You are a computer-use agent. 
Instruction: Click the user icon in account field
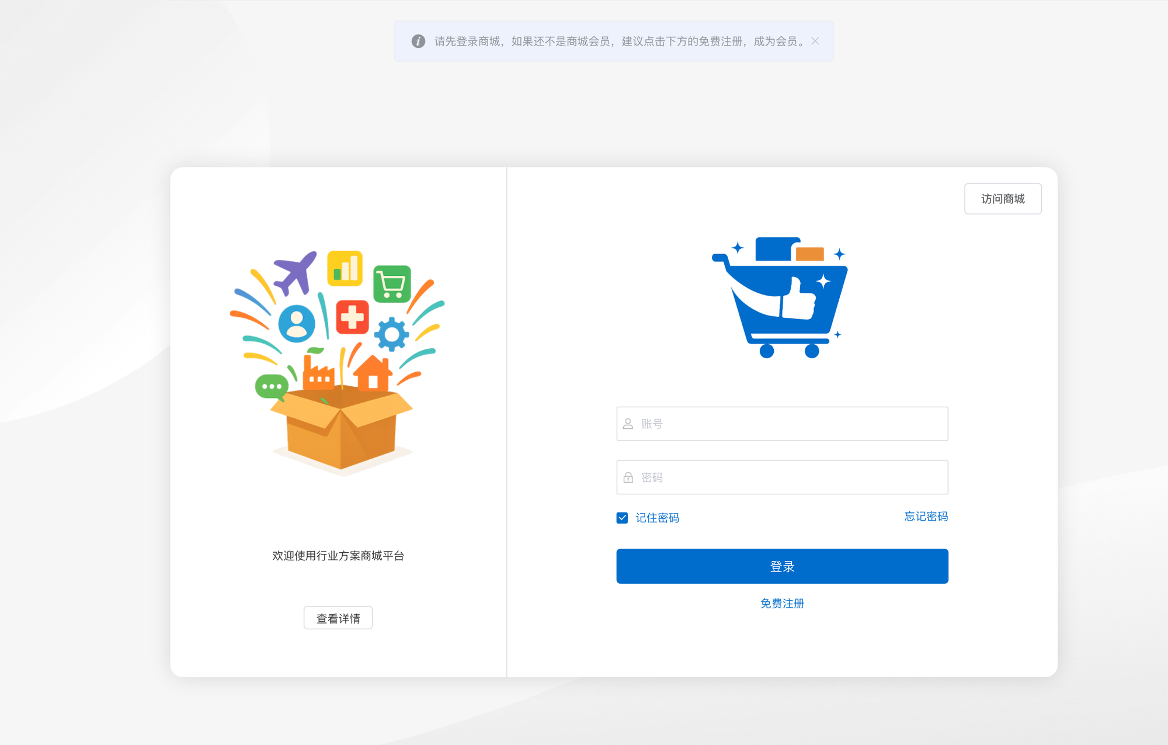628,424
